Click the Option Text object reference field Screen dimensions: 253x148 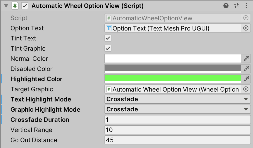[x=173, y=28]
